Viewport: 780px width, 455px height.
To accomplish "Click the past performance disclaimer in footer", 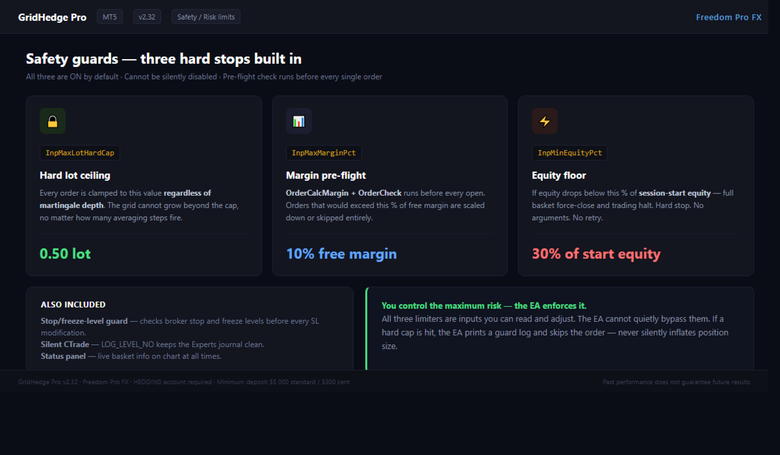I will [676, 382].
